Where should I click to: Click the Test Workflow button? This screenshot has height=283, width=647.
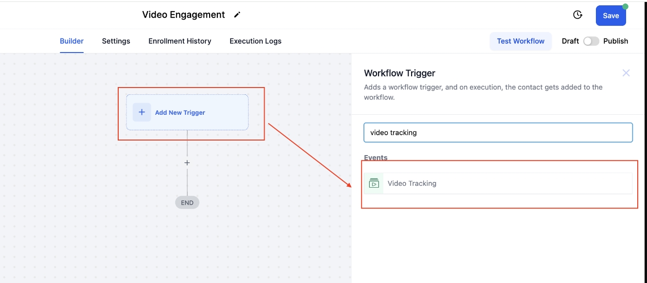521,41
